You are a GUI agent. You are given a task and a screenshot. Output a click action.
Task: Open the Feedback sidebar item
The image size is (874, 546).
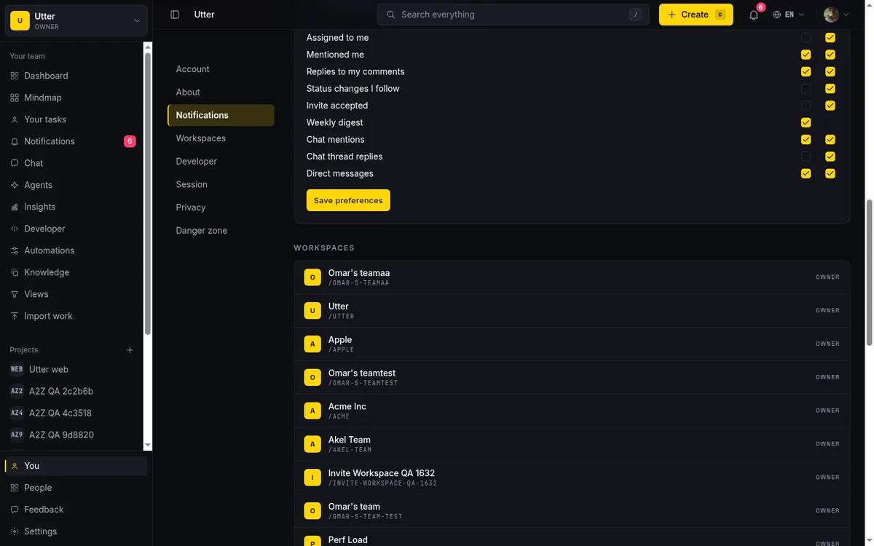[x=76, y=510]
